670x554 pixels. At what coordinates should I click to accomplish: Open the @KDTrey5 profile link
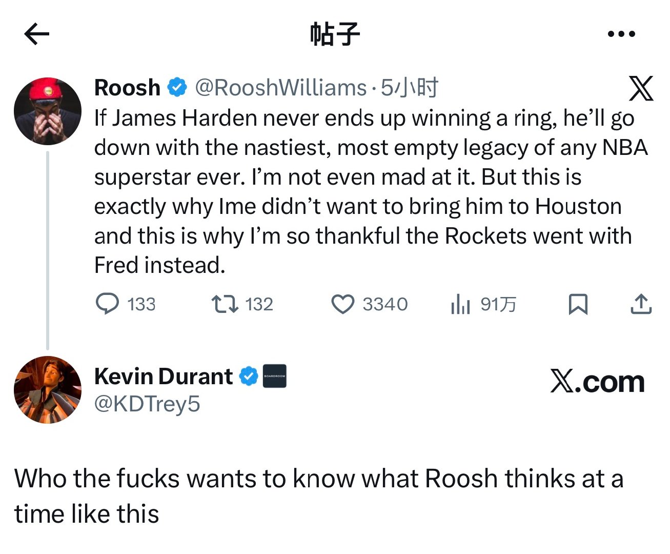pyautogui.click(x=147, y=404)
